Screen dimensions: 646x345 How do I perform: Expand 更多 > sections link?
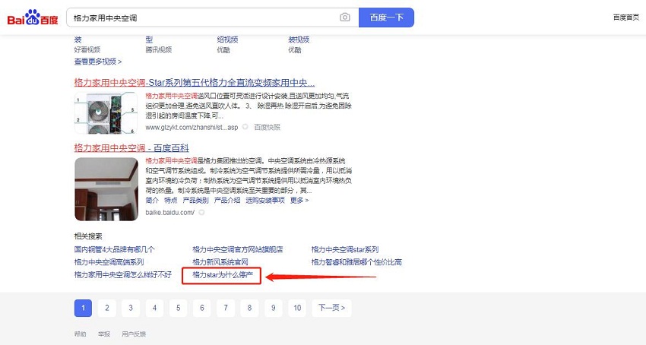pyautogui.click(x=299, y=201)
